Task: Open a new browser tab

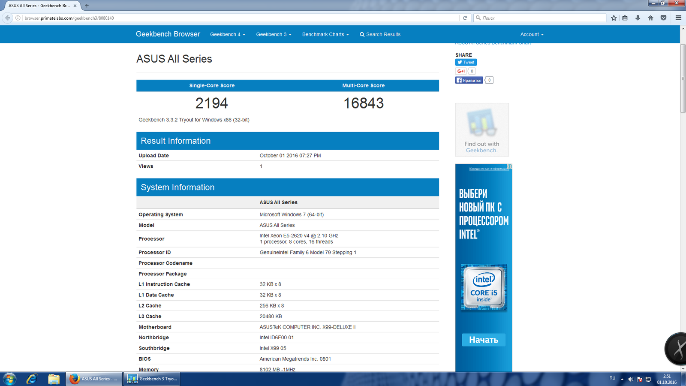Action: 87,6
